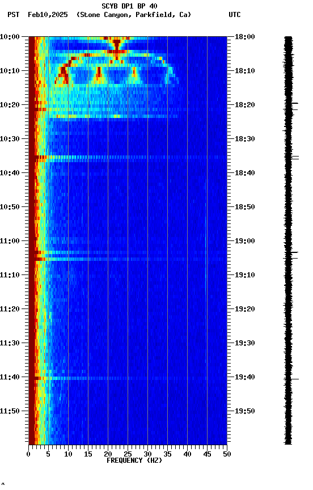Image resolution: width=313 pixels, height=490 pixels.
Task: Click the red spectral peak near 22 Hz at 10:02
Action: [116, 44]
